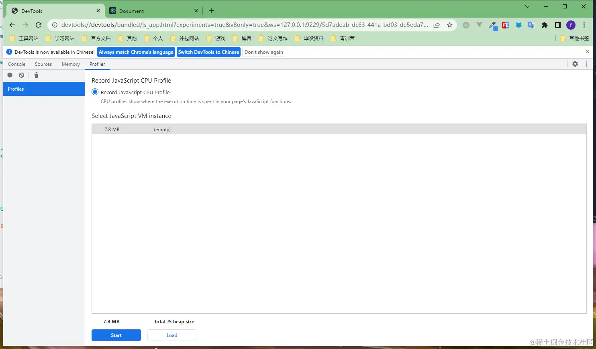The height and width of the screenshot is (349, 596).
Task: Click the Total JS heap size label
Action: pyautogui.click(x=174, y=322)
